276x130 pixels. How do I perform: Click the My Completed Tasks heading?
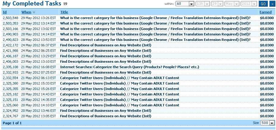point(32,4)
